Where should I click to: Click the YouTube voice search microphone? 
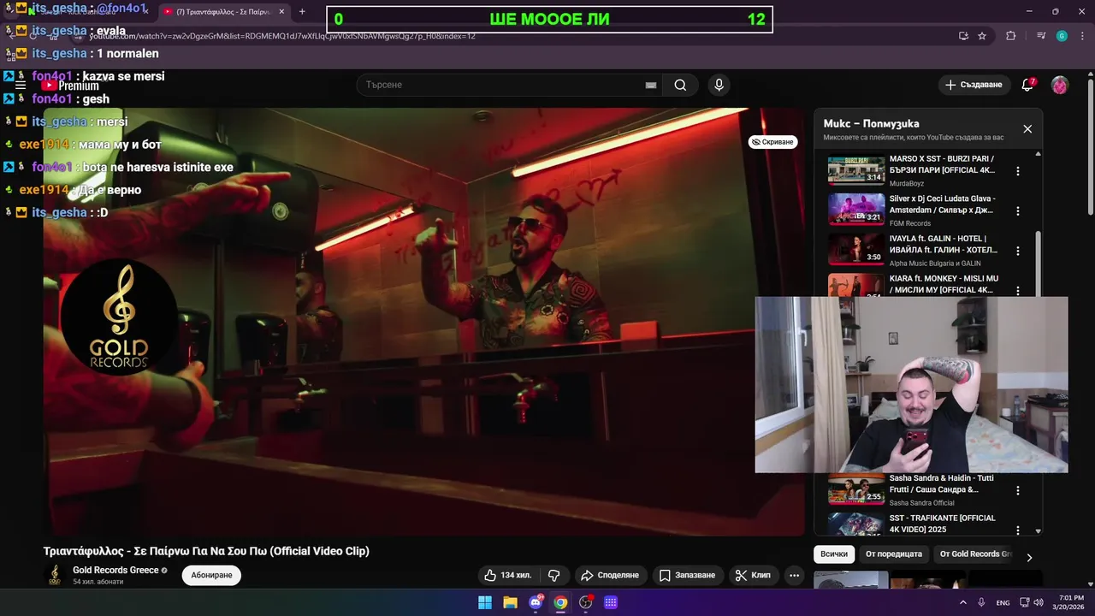(719, 85)
